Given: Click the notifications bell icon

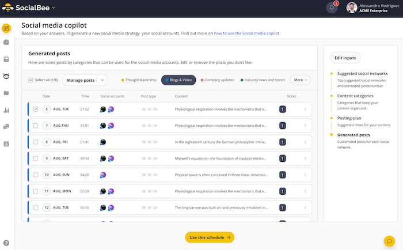Looking at the screenshot, I should coord(331,7).
